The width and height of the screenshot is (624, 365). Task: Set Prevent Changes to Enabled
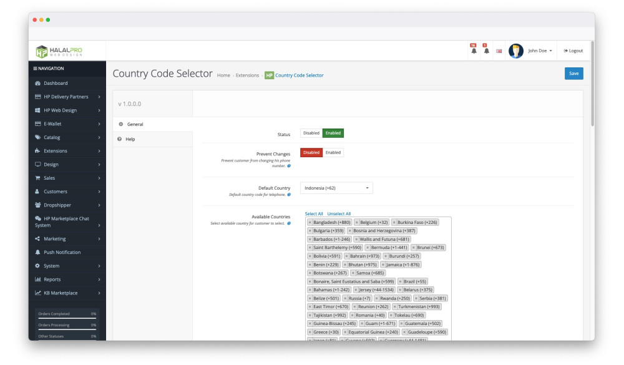click(333, 152)
